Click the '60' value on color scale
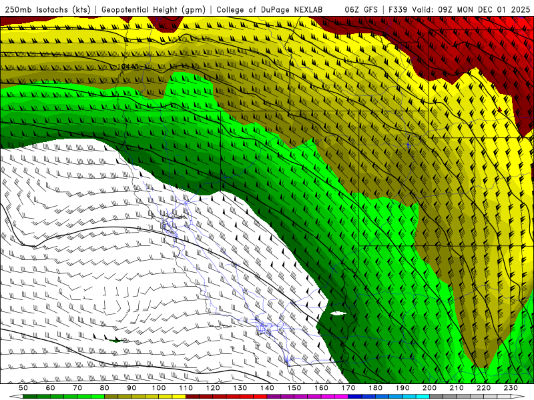 (x=51, y=388)
